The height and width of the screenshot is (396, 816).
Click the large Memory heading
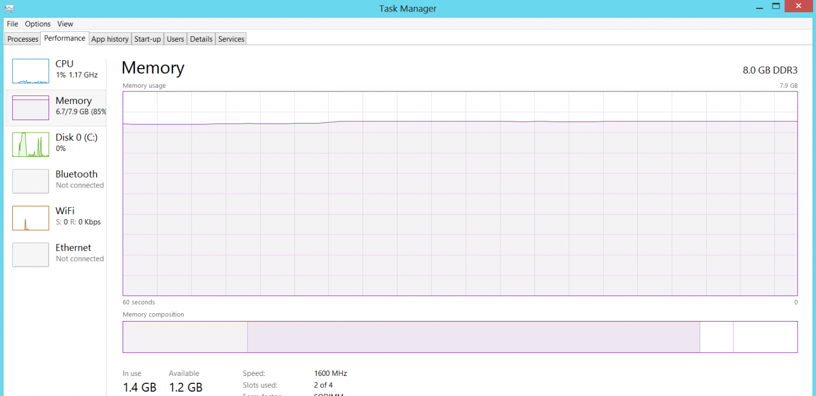pos(153,68)
